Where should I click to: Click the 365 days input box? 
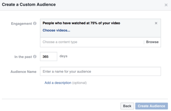tap(48, 56)
